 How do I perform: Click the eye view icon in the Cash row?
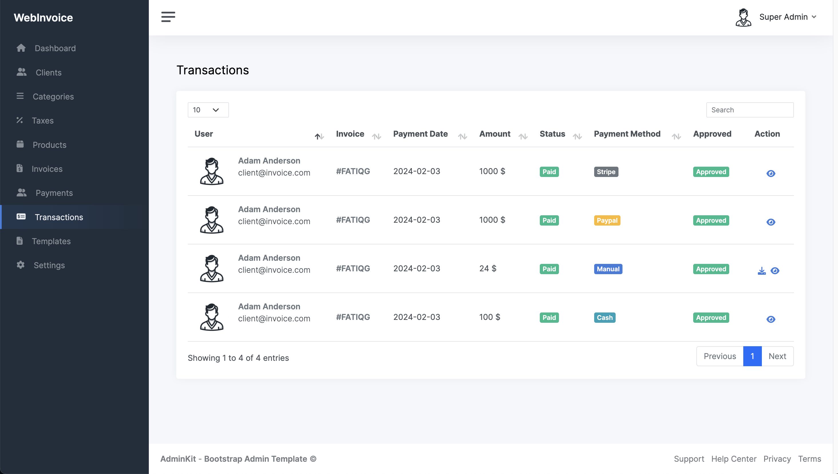tap(770, 319)
